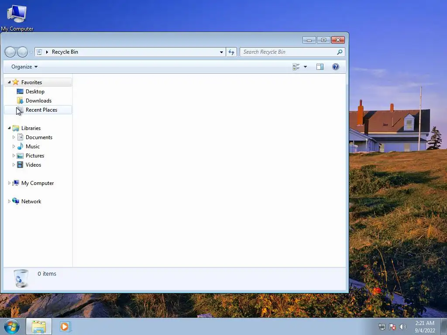
Task: Open Desktop from Favorites
Action: (35, 92)
